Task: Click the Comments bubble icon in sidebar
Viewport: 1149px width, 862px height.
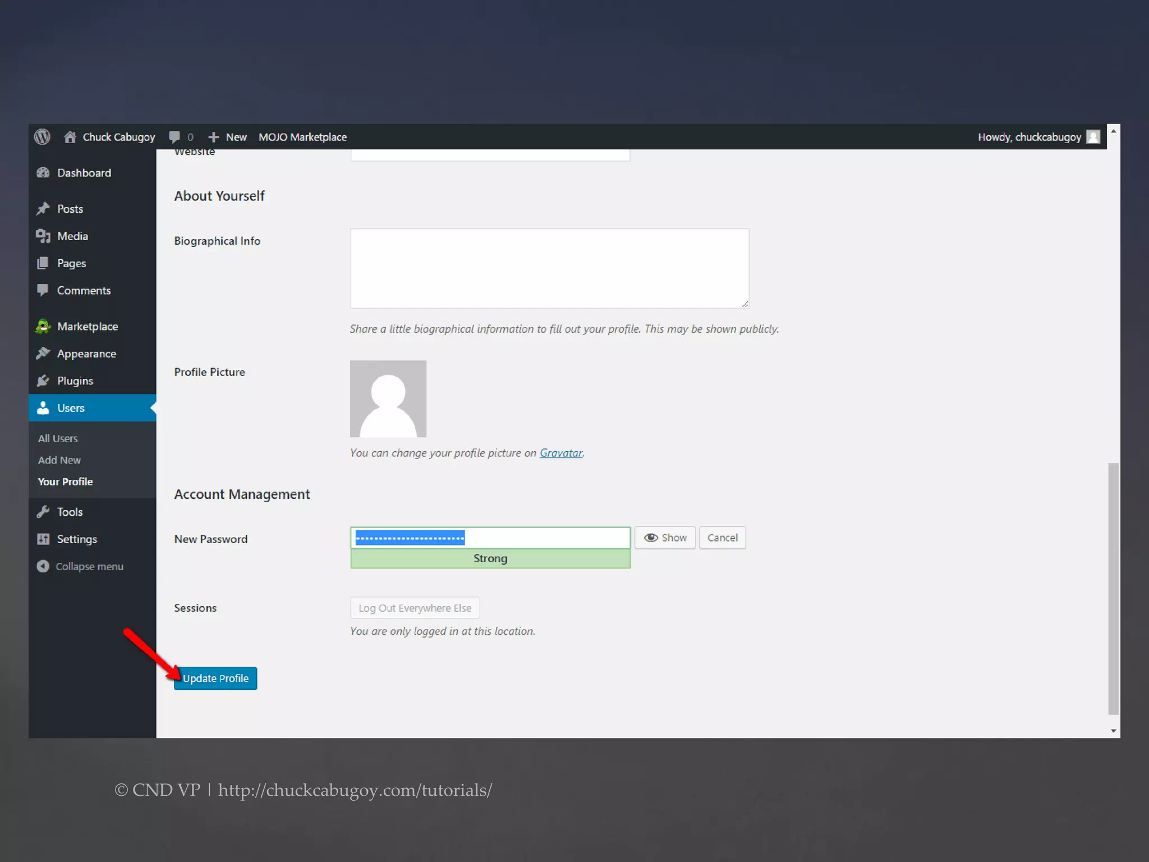Action: [43, 290]
